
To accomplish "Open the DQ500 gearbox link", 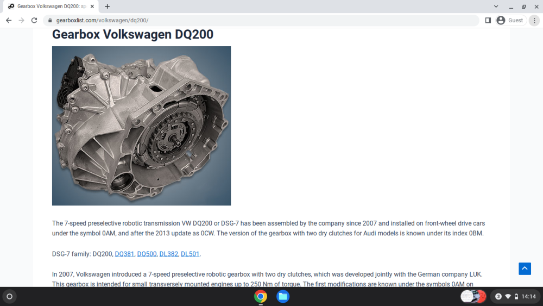I will click(x=147, y=254).
